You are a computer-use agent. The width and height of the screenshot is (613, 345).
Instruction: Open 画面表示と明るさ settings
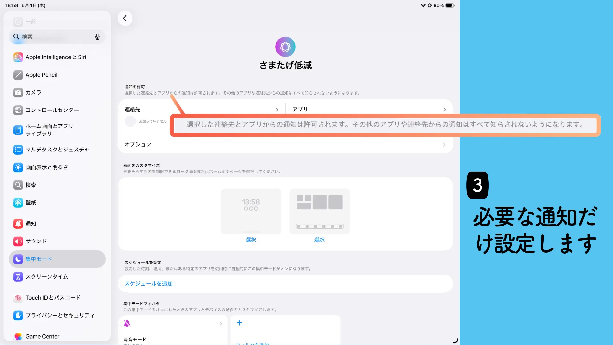click(57, 167)
